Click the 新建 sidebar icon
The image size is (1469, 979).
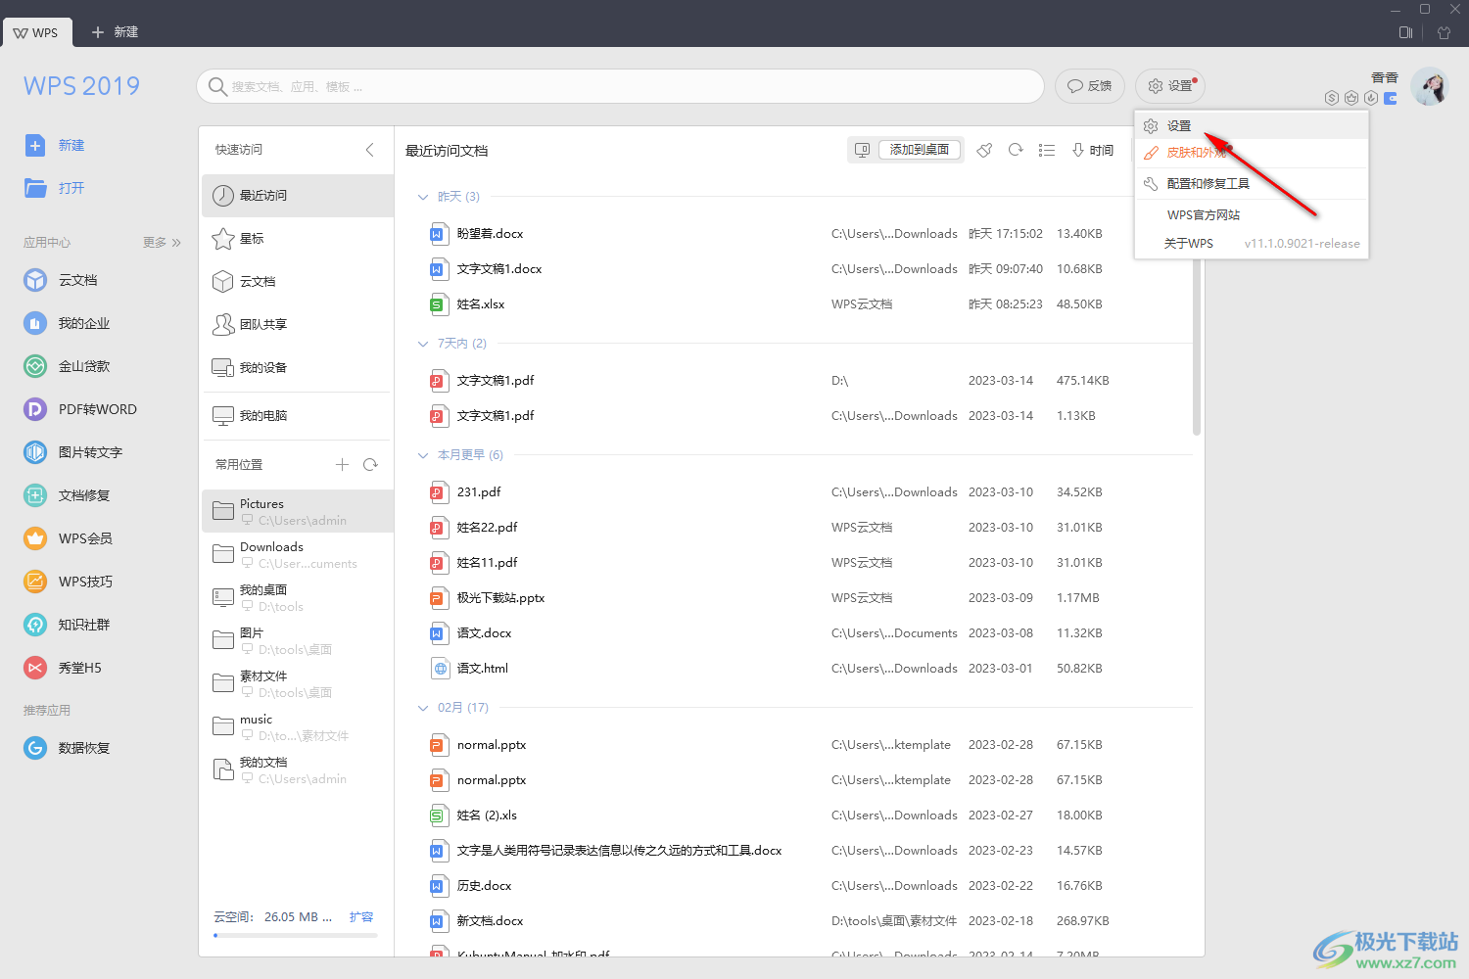pos(35,145)
